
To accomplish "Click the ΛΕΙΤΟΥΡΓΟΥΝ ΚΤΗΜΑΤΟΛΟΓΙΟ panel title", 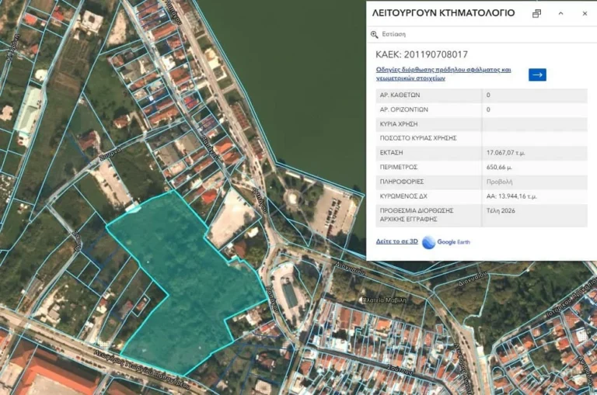I will (443, 13).
